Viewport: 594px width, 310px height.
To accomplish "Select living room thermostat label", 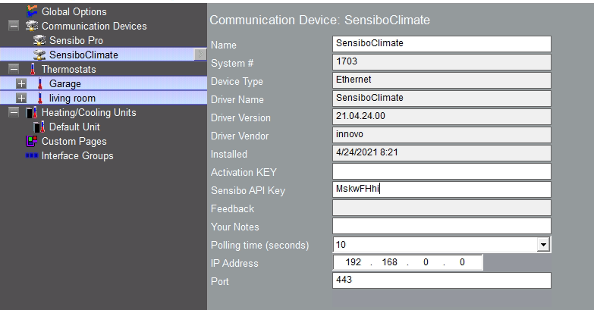I will (72, 98).
